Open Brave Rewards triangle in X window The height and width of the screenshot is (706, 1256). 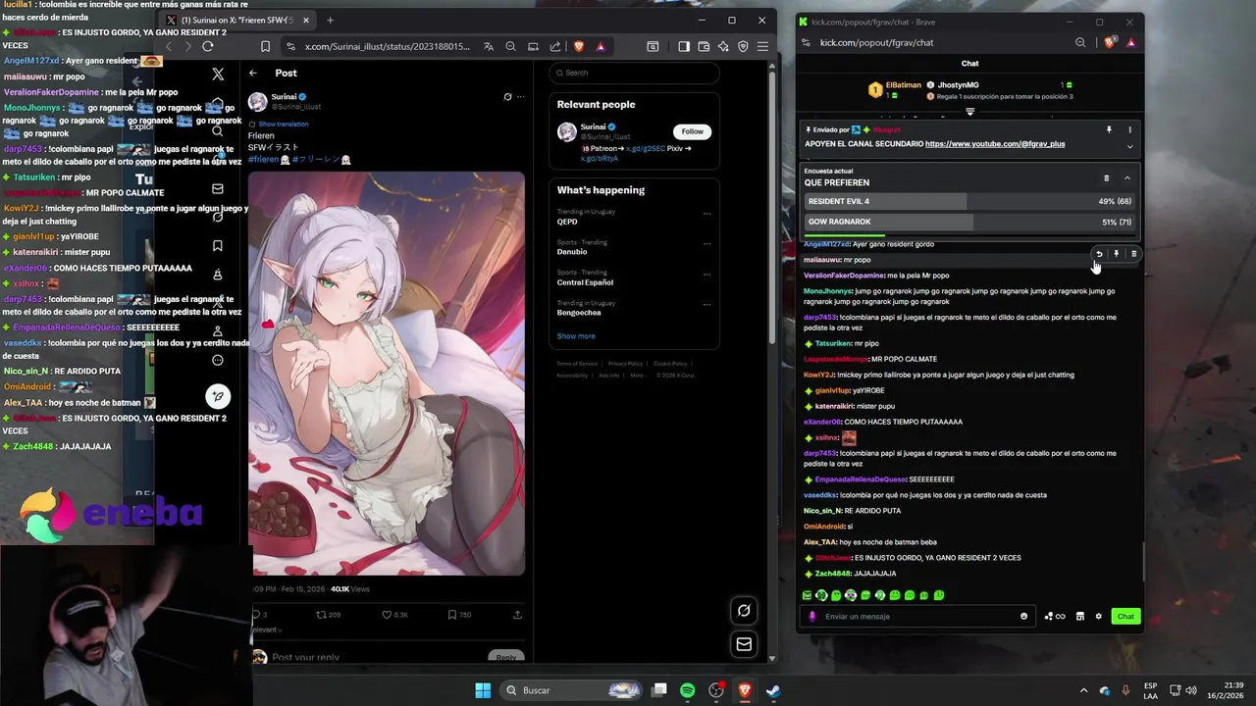pos(601,46)
